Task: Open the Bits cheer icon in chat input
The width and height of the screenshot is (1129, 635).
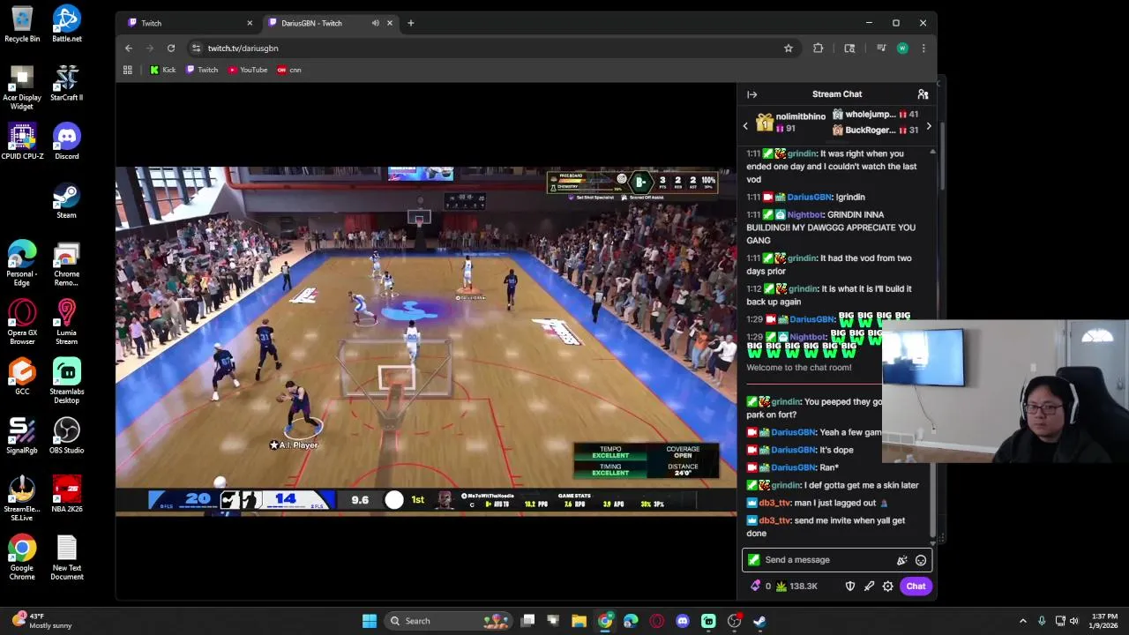Action: coord(901,560)
